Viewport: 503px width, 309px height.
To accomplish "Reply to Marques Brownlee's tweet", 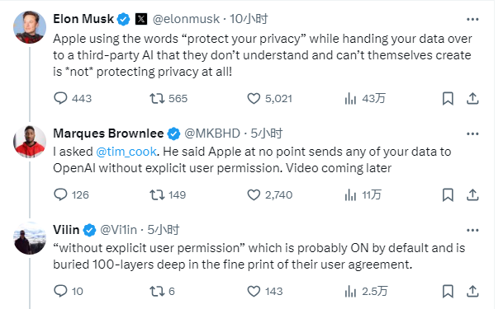I will [60, 194].
